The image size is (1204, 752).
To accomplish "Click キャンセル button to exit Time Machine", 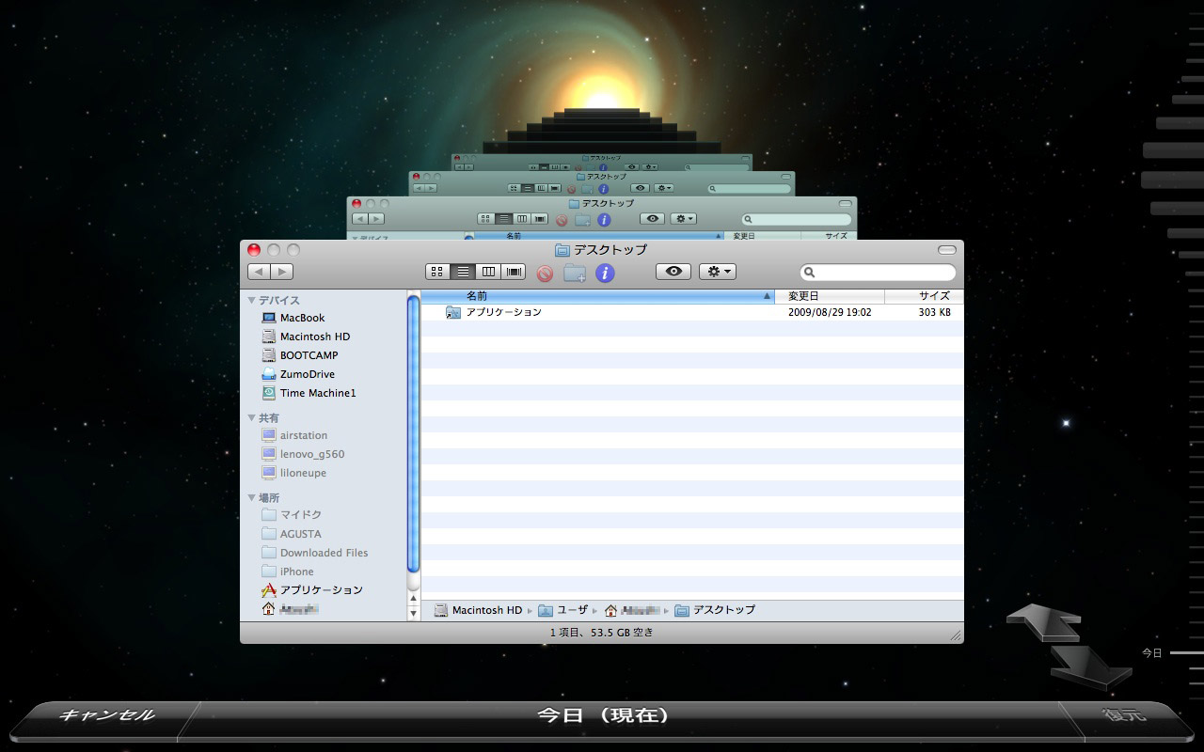I will coord(106,715).
